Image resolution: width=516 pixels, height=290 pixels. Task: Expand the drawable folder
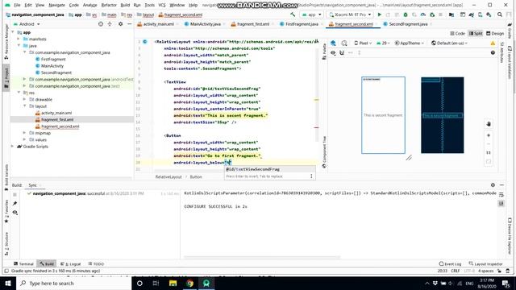coord(25,99)
